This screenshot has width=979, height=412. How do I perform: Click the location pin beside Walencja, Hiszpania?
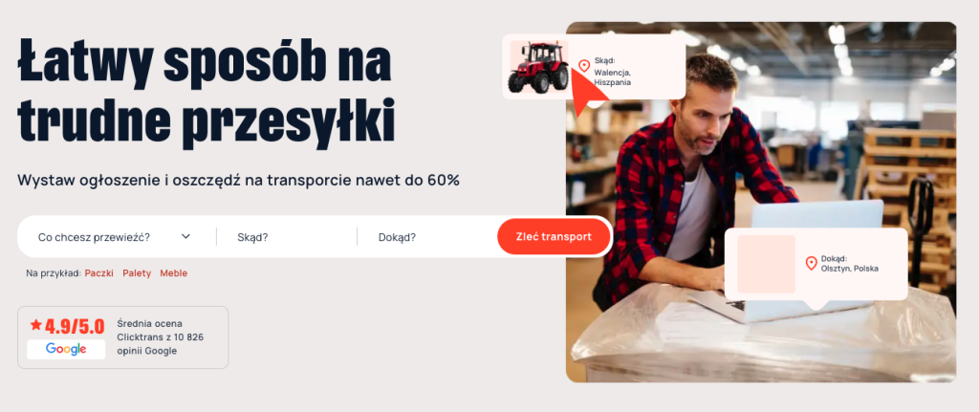click(x=584, y=66)
